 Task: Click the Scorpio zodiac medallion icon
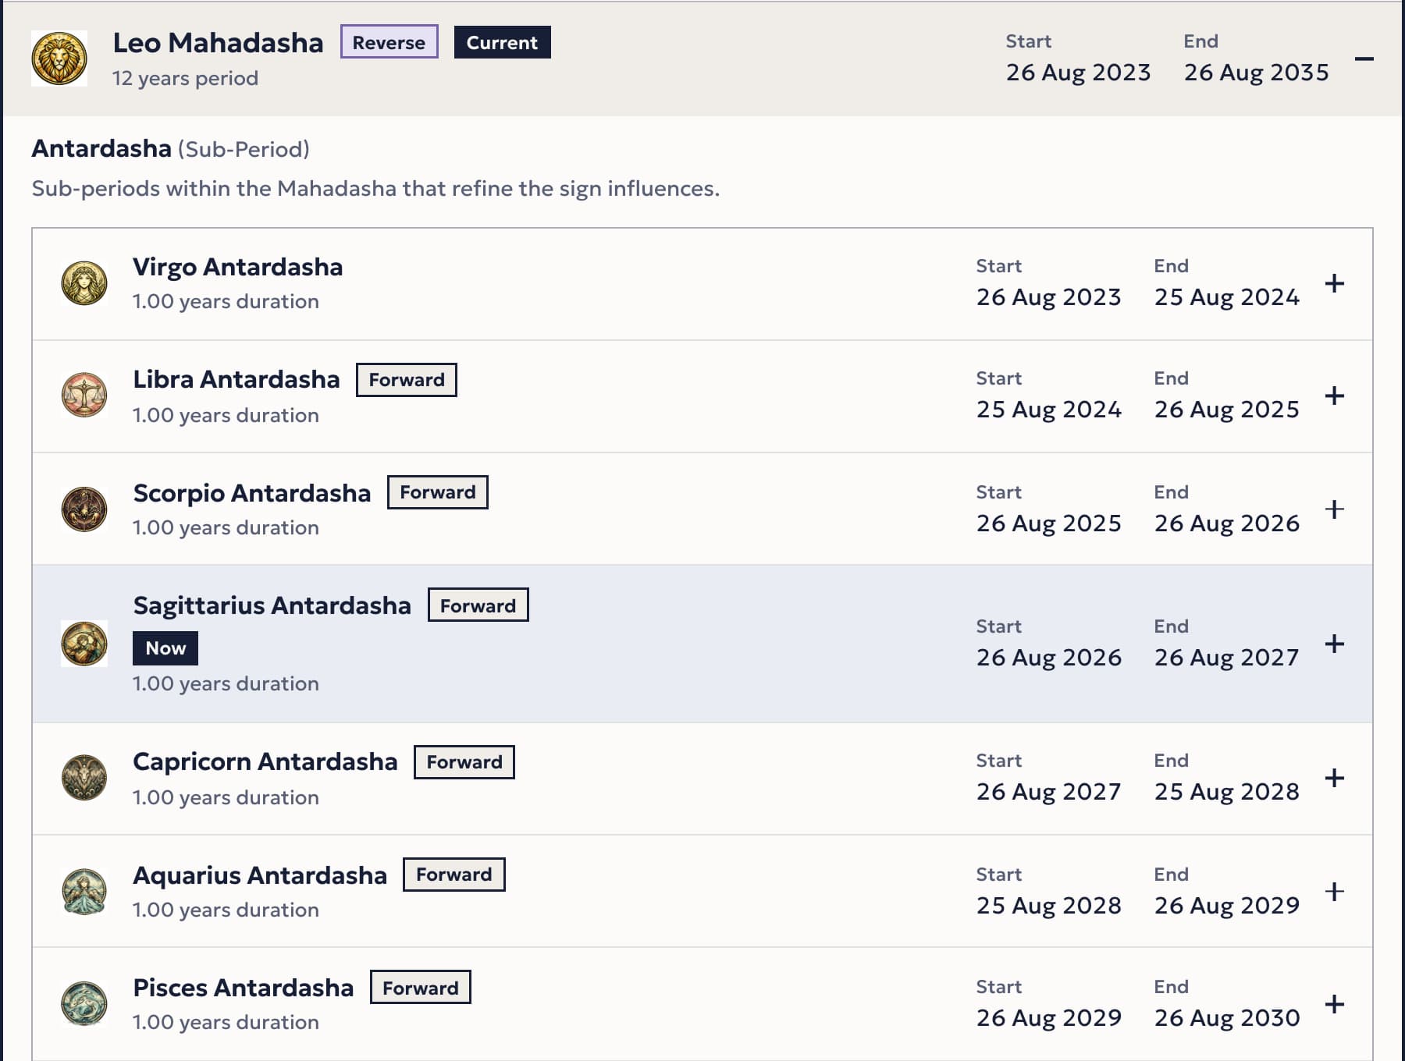pyautogui.click(x=84, y=509)
